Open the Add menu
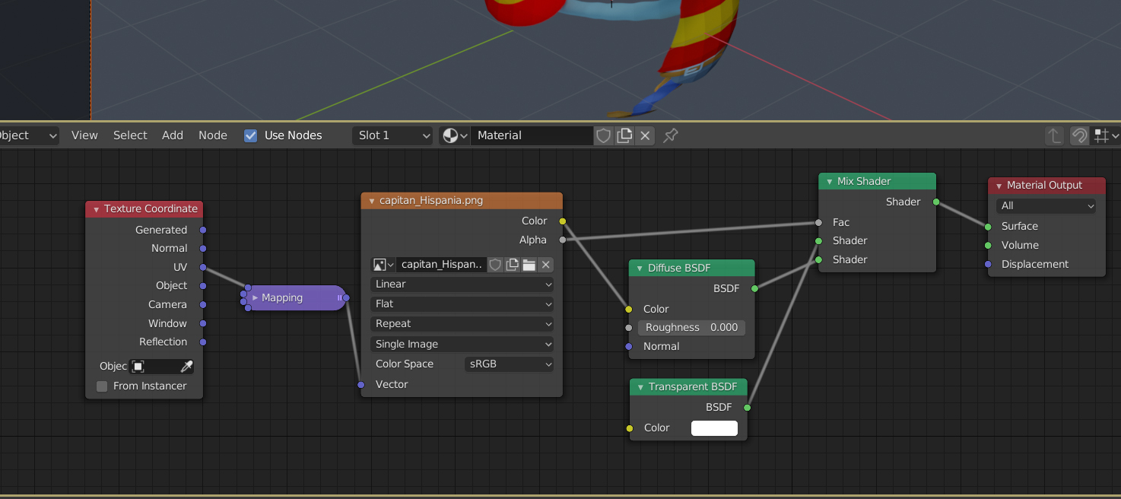 [x=173, y=135]
